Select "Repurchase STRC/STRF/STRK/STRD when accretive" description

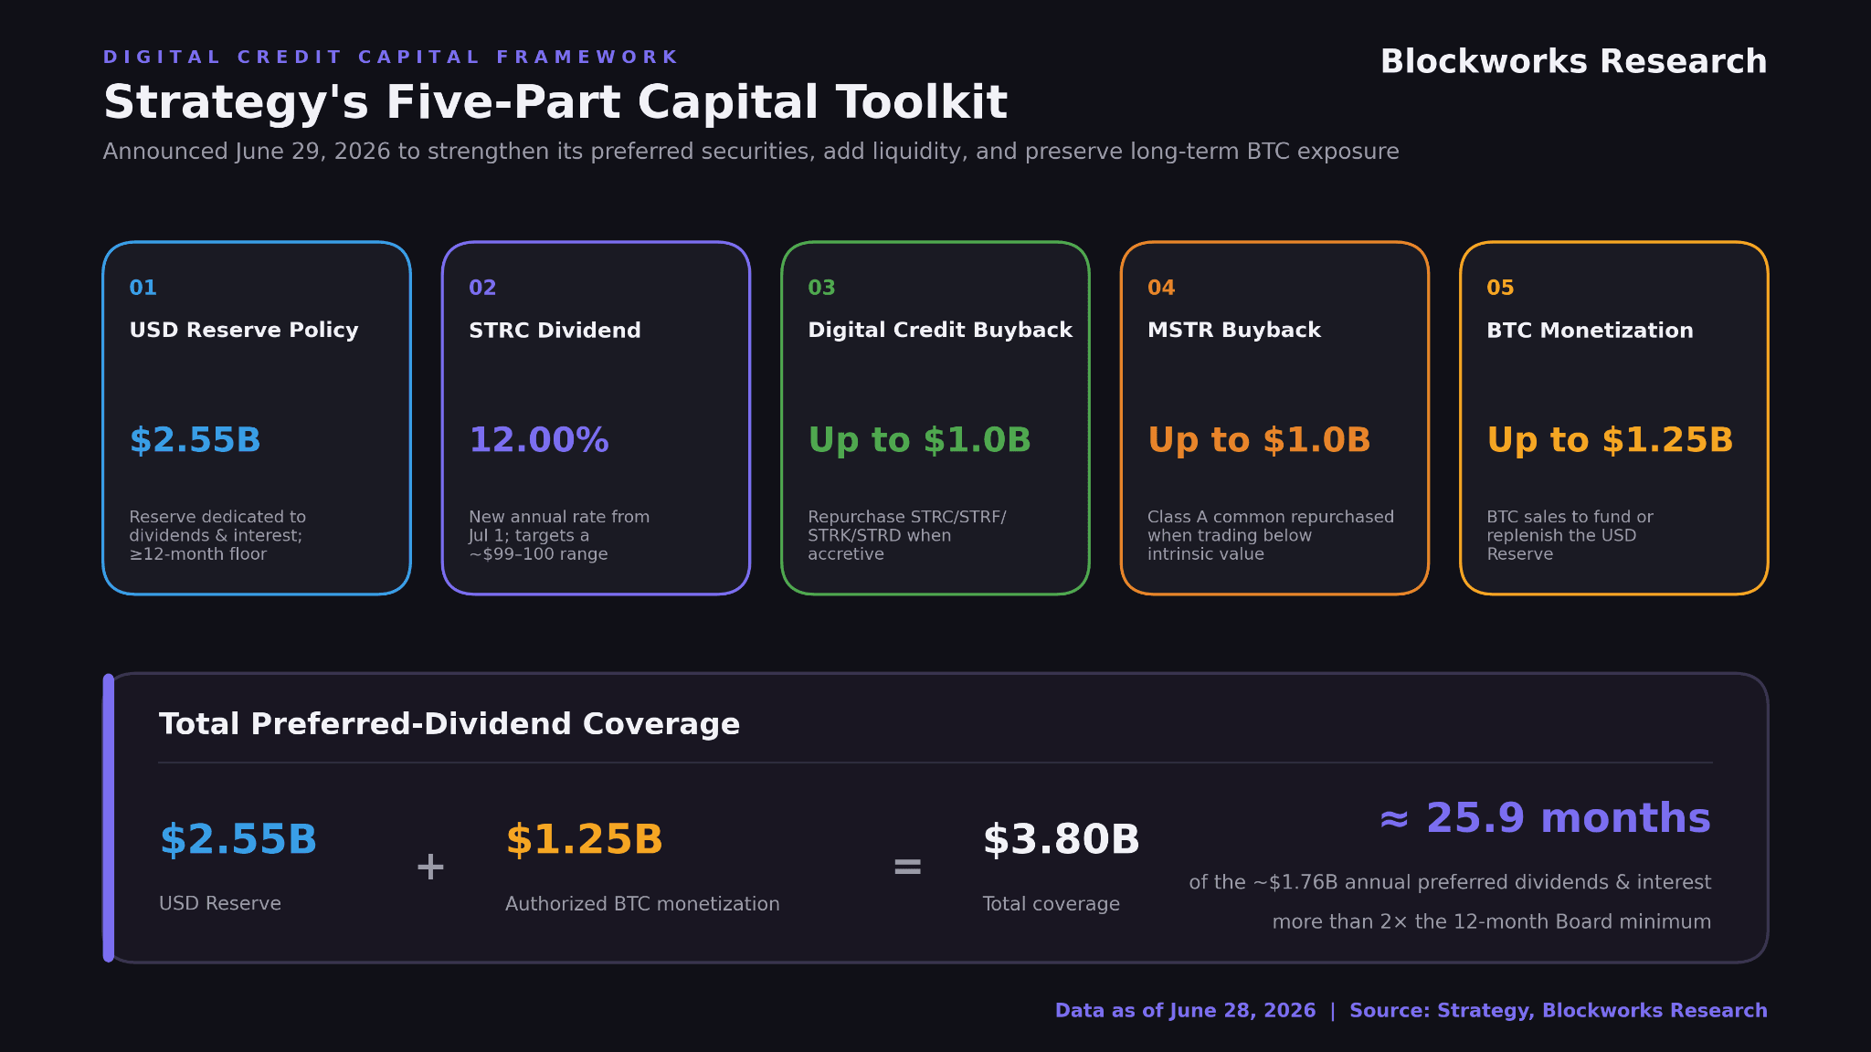(907, 535)
